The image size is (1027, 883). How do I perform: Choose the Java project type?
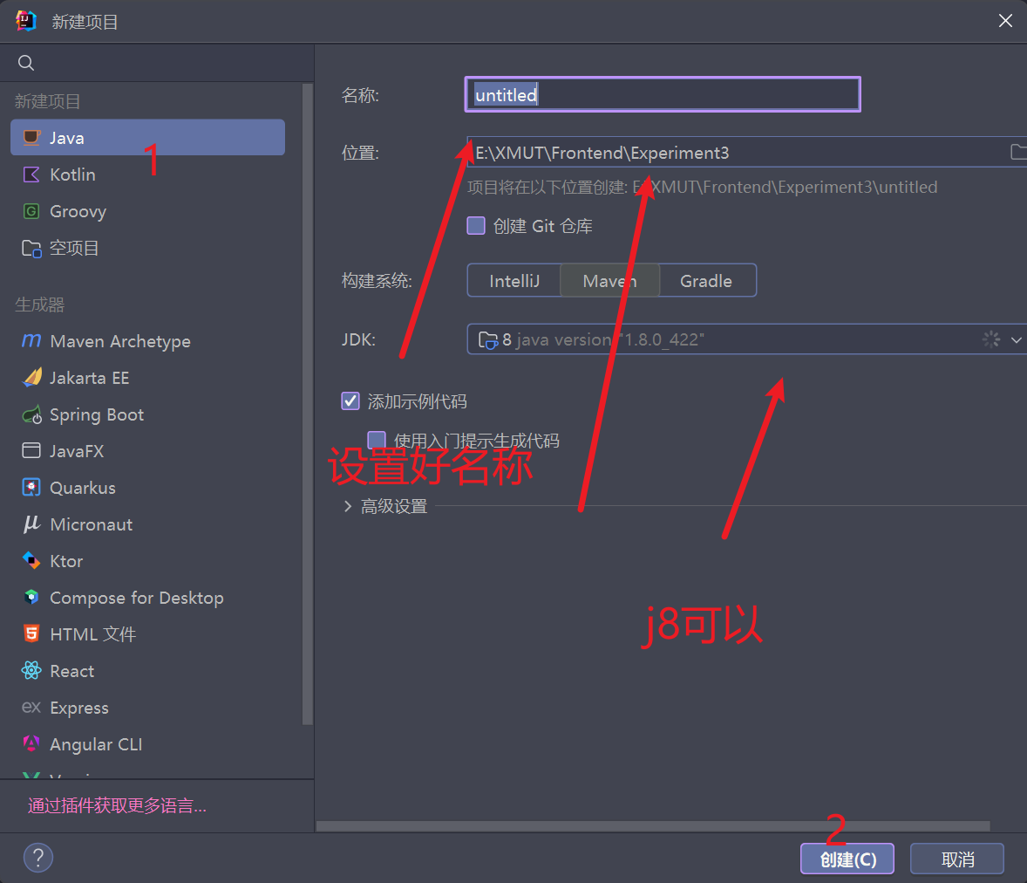[x=147, y=138]
